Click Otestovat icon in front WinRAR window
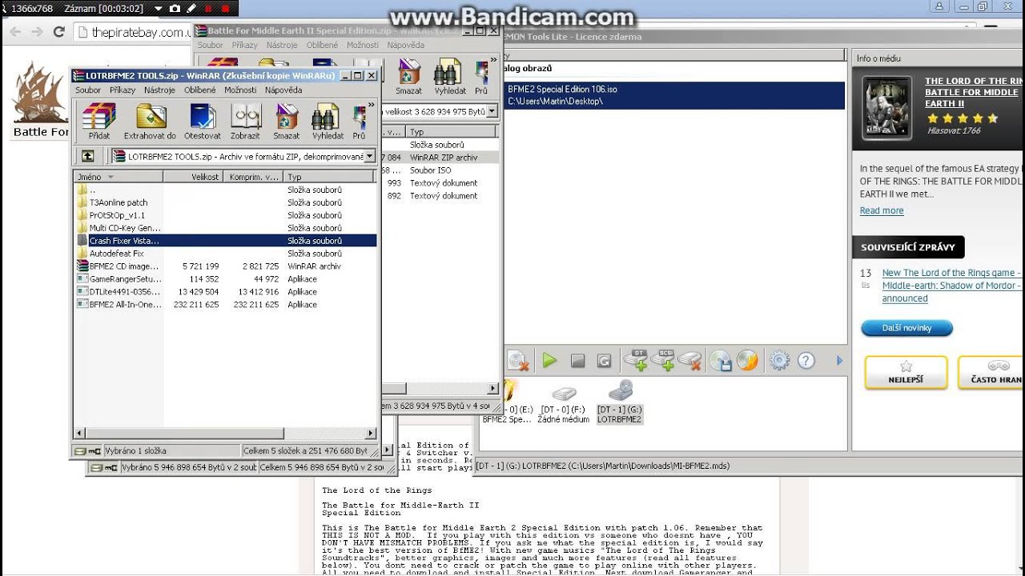 pyautogui.click(x=203, y=121)
